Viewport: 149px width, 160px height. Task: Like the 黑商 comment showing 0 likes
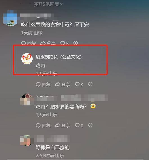click(79, 125)
